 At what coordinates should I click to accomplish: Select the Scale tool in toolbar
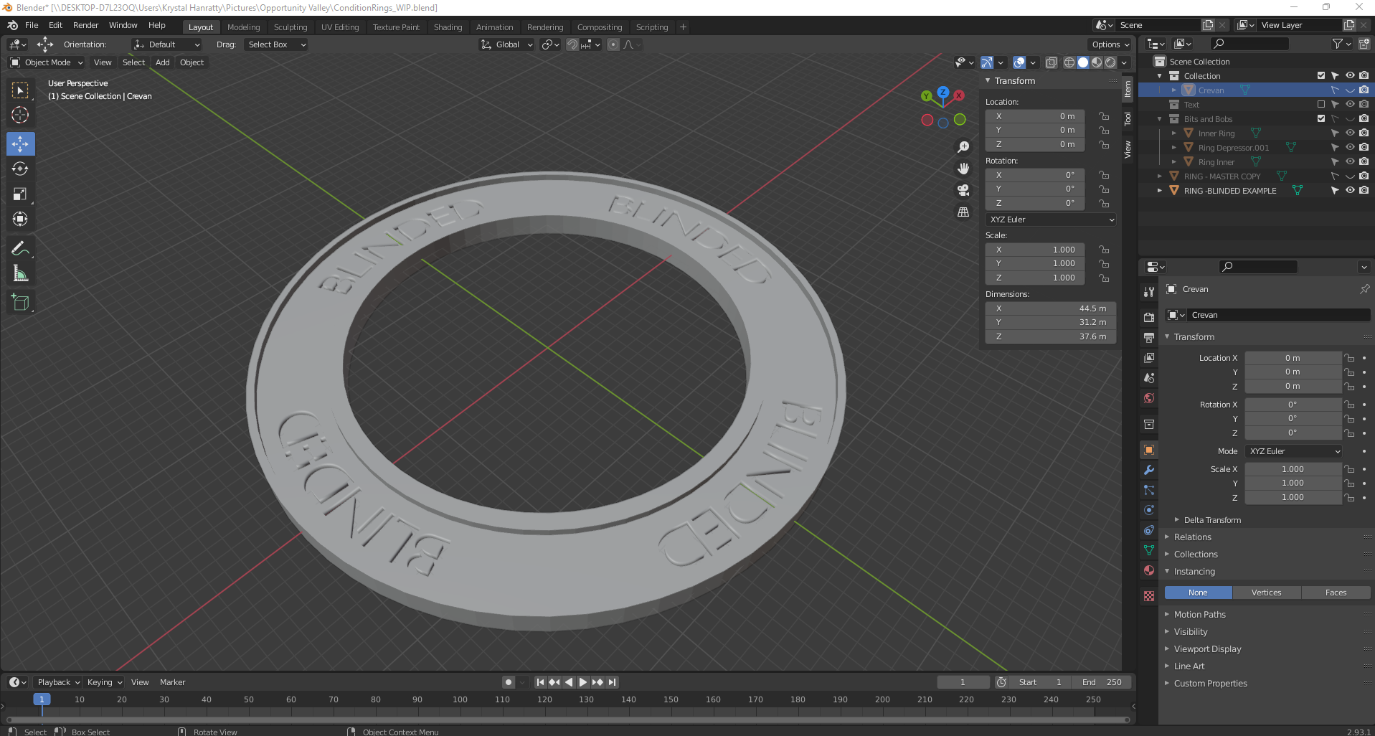20,194
